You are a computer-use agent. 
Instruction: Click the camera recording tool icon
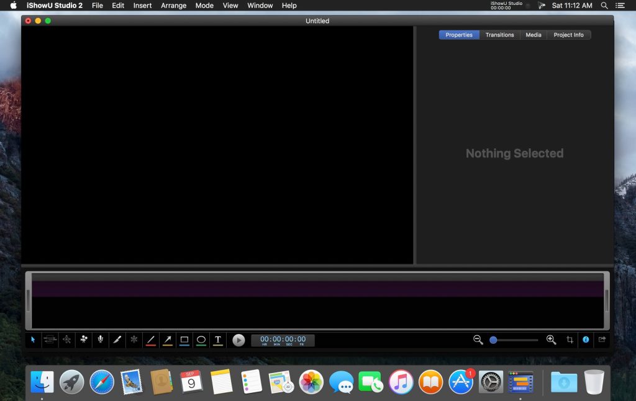tap(84, 340)
